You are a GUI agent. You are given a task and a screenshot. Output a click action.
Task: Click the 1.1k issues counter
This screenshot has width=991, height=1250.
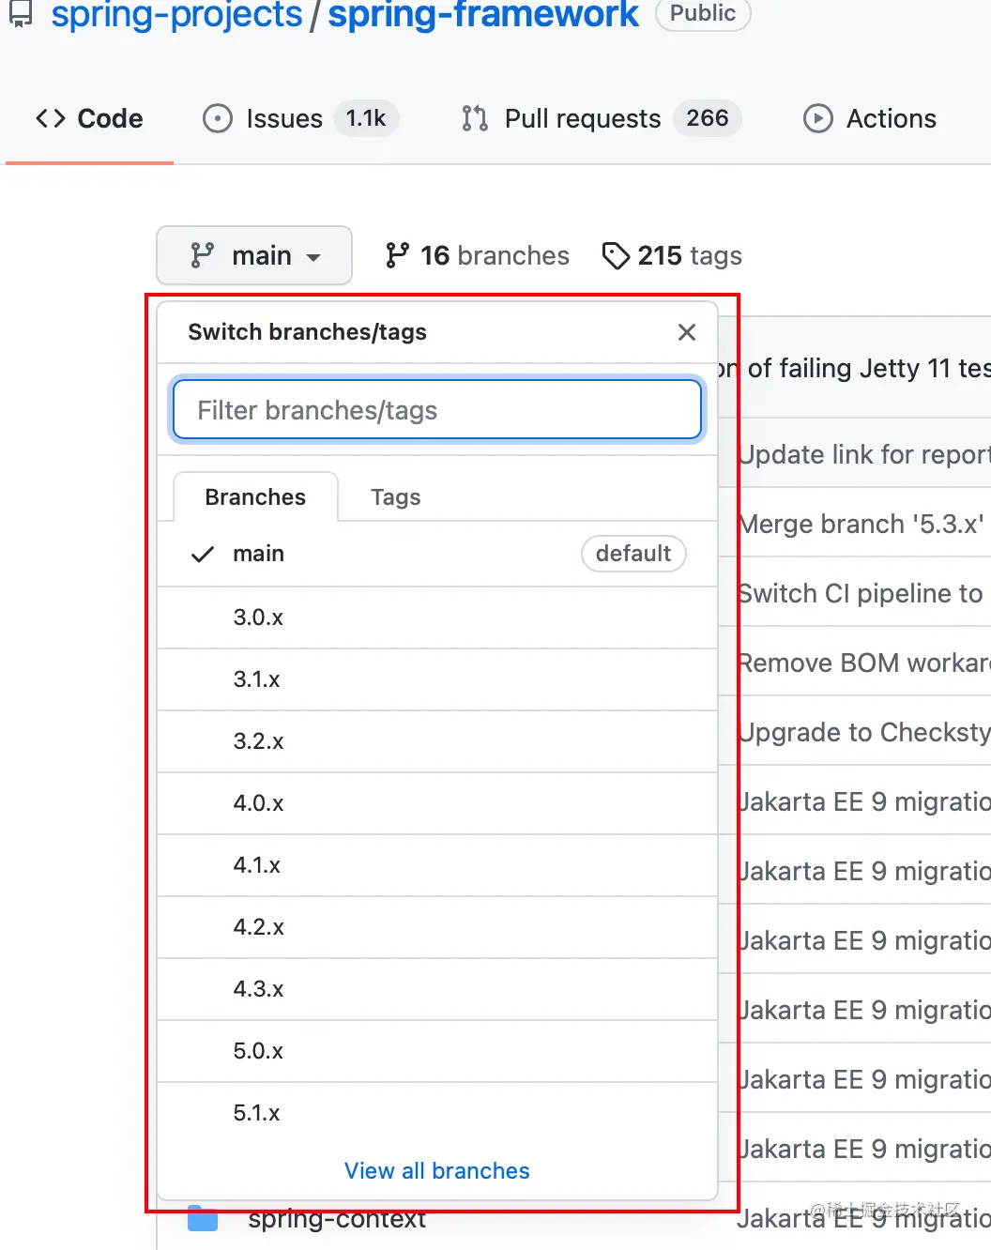pos(366,118)
